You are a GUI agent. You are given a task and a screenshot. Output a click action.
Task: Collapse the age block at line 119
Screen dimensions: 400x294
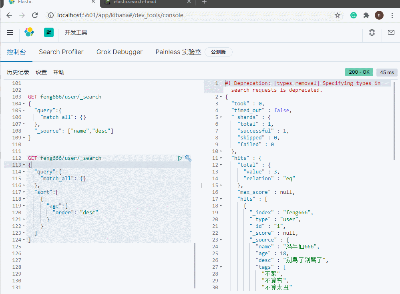click(24, 206)
